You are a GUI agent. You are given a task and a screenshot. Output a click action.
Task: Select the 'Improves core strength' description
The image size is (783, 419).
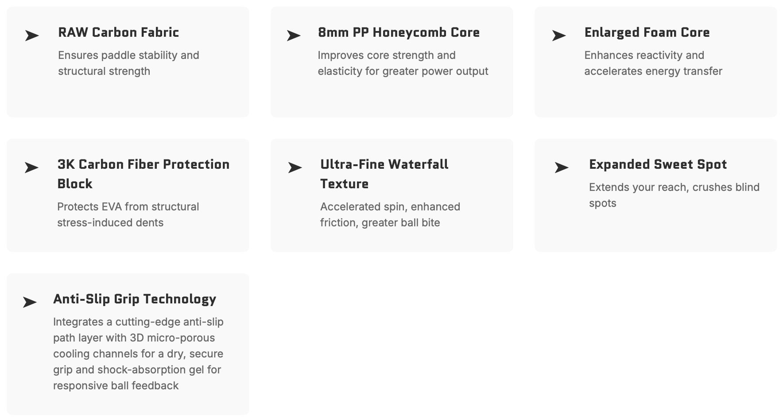[403, 63]
